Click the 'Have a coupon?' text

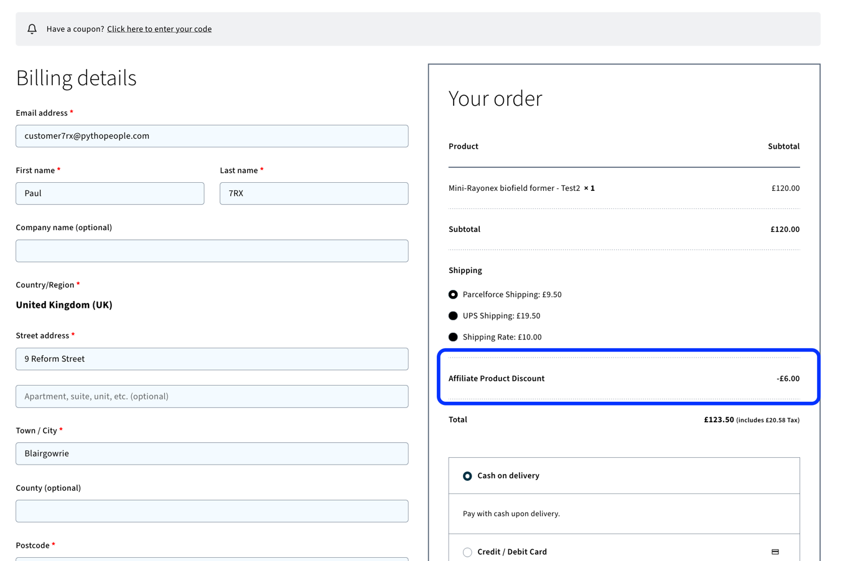pos(75,29)
